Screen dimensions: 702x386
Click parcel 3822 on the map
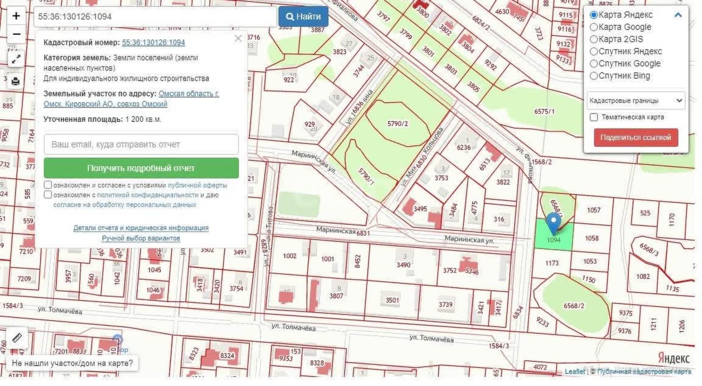503,182
